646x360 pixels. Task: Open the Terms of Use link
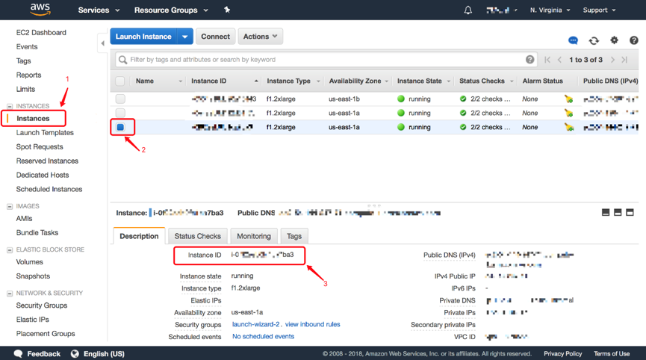pos(612,354)
